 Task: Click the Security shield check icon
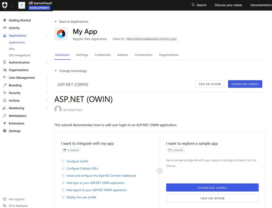pos(5,93)
